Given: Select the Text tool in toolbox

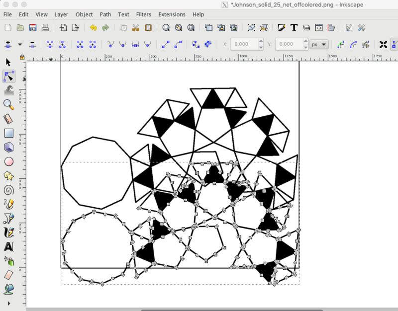Looking at the screenshot, I should [x=8, y=246].
